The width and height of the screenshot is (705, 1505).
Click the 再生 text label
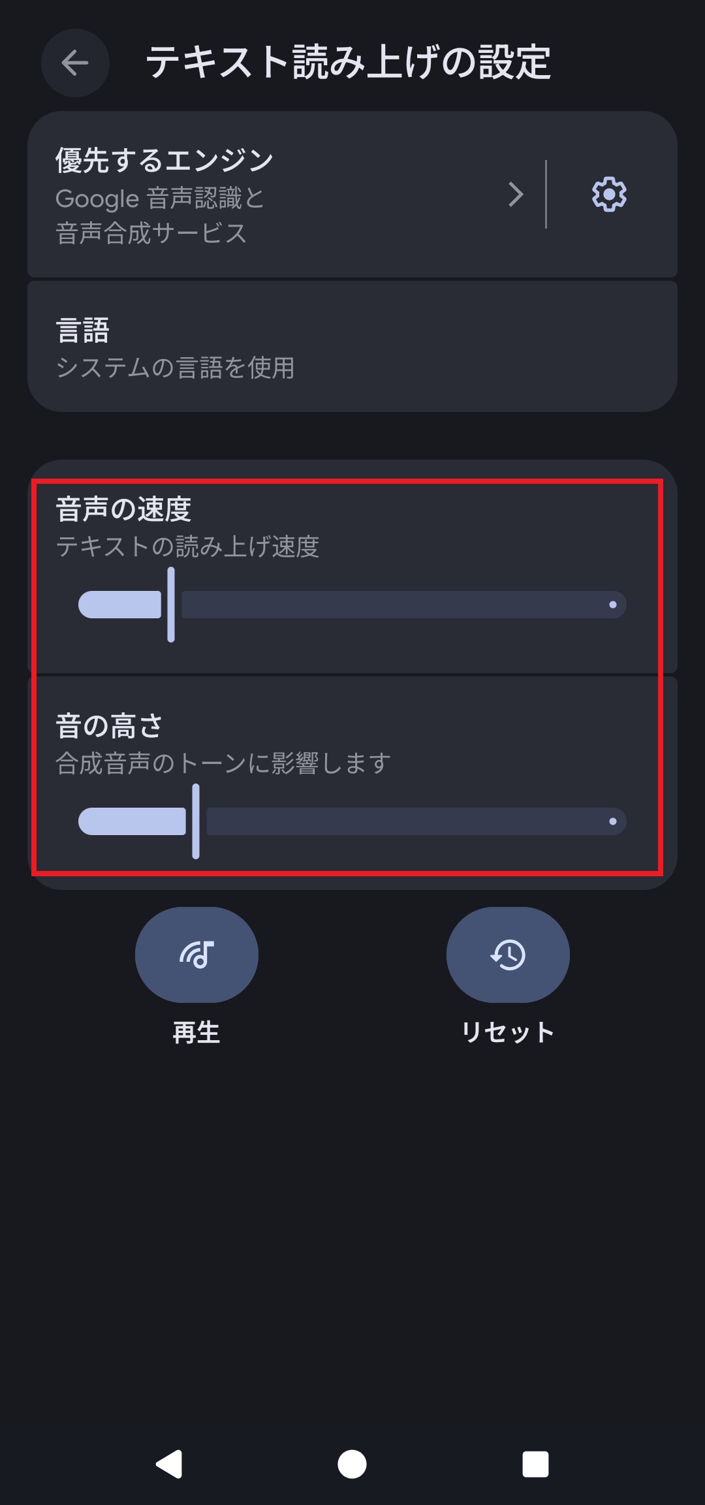[196, 1032]
